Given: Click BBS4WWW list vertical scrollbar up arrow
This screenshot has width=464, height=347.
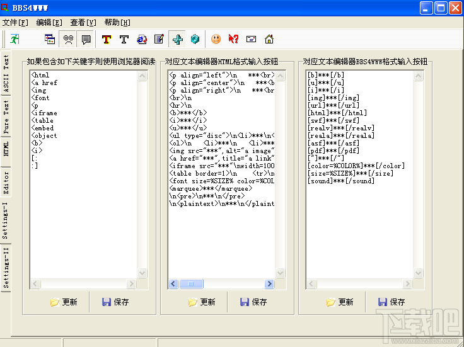Looking at the screenshot, I should coord(418,76).
